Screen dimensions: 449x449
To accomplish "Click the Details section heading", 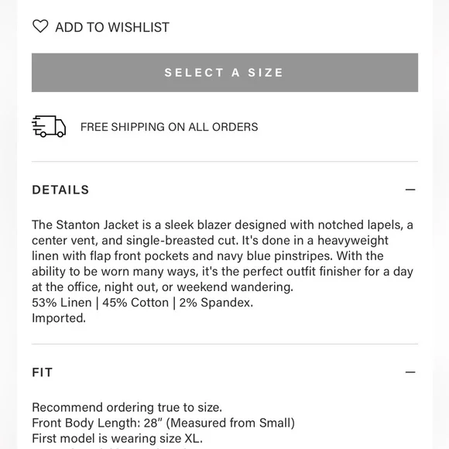I will (60, 190).
